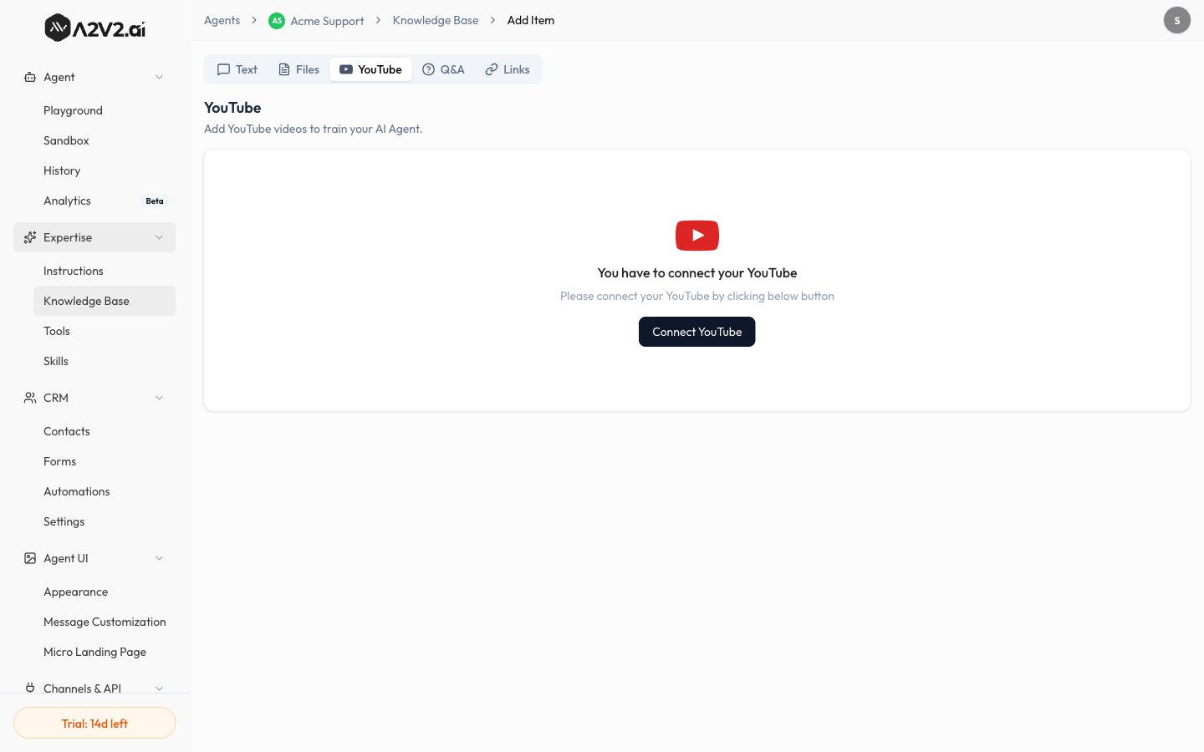1204x752 pixels.
Task: Go to Agents breadcrumb link
Action: click(222, 20)
